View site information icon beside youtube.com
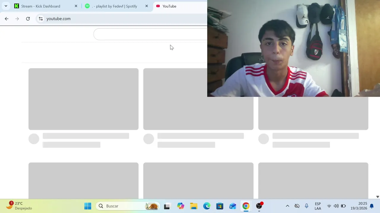This screenshot has height=213, width=380. (41, 19)
